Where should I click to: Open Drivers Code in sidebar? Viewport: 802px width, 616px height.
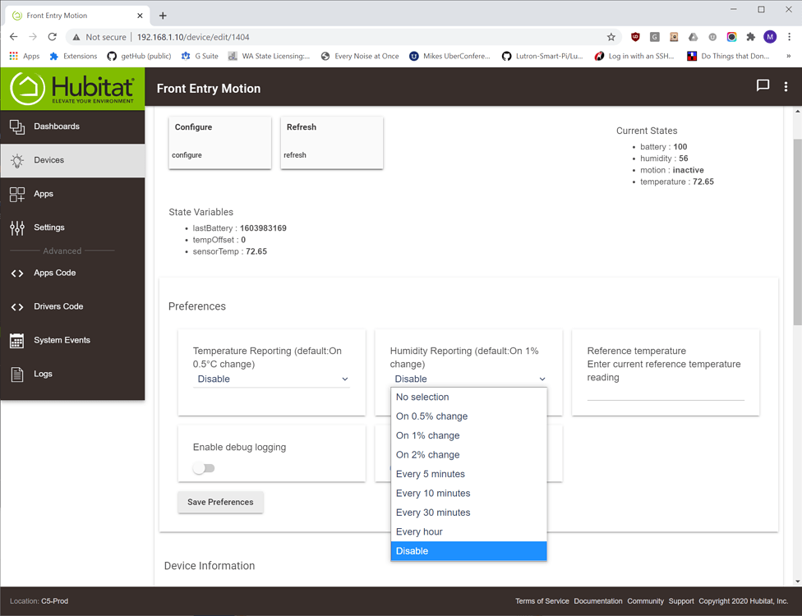pos(58,306)
